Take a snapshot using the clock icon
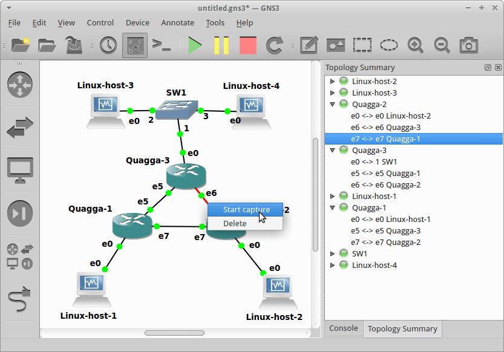Screen dimensions: 504x352 click(x=108, y=45)
